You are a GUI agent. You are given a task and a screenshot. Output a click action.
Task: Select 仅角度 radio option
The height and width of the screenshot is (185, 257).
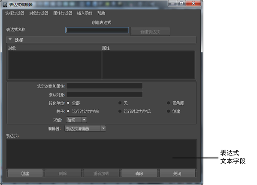[x=169, y=103]
